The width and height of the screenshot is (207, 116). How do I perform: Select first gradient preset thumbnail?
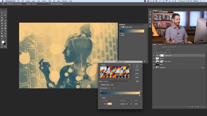[x=102, y=68]
